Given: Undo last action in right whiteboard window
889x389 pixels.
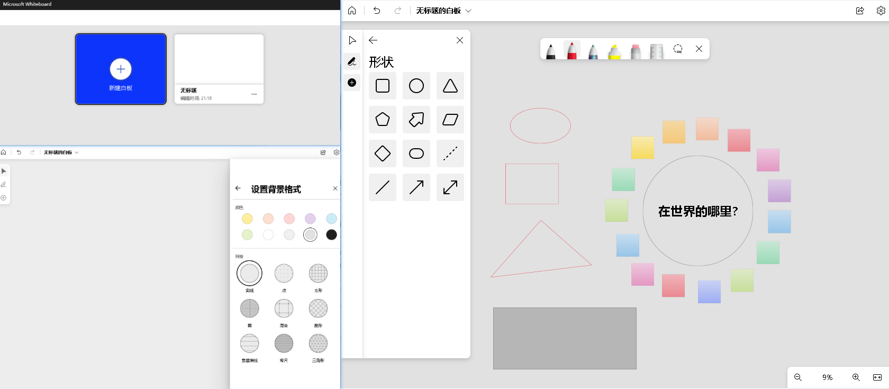Looking at the screenshot, I should [377, 11].
